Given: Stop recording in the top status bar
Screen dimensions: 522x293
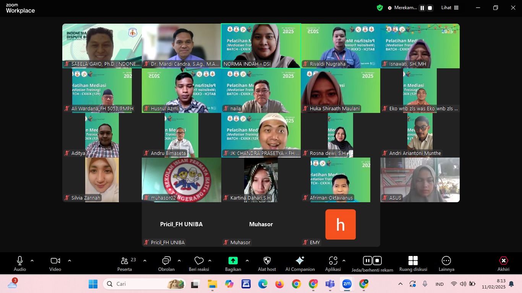Looking at the screenshot, I should click(430, 8).
